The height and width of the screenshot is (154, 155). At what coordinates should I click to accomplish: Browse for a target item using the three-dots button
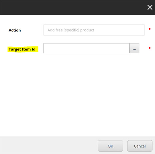tap(134, 48)
